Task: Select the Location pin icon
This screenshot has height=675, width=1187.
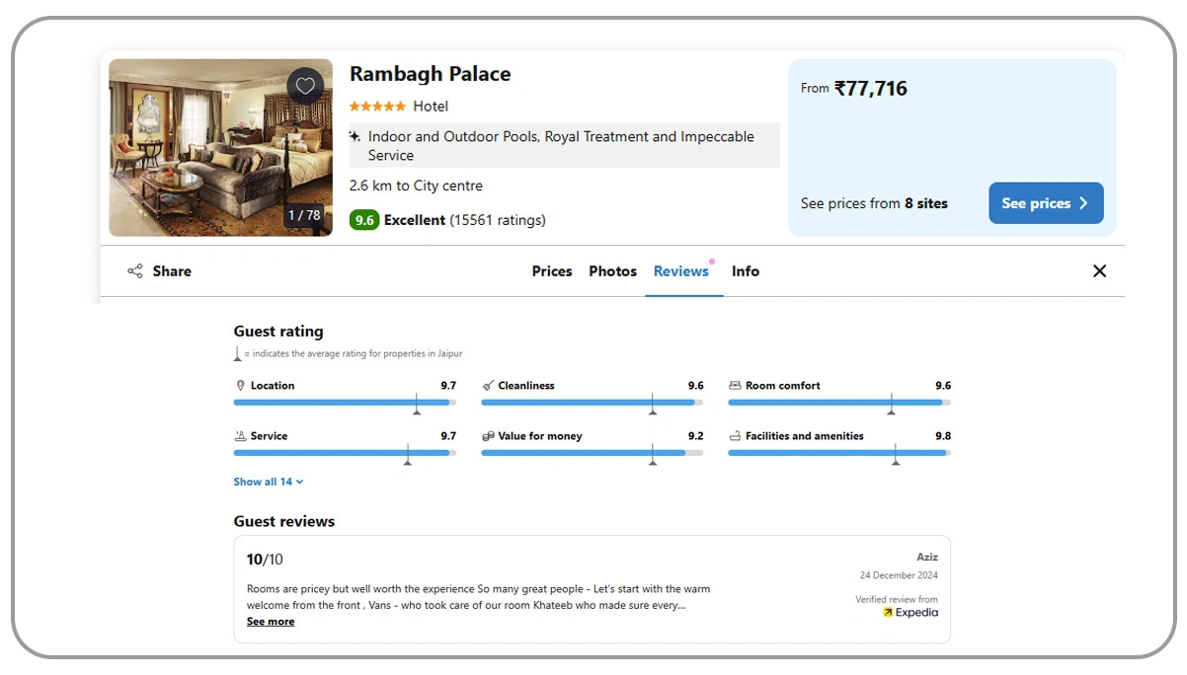Action: 240,385
